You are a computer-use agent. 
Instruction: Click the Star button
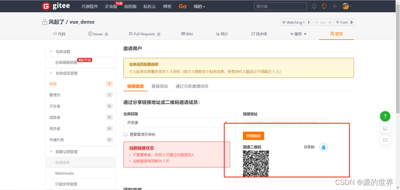(320, 23)
